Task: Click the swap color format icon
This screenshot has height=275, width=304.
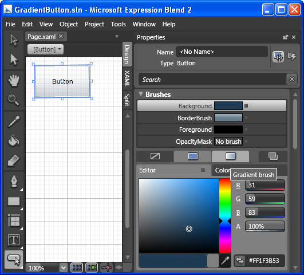Action: click(240, 261)
